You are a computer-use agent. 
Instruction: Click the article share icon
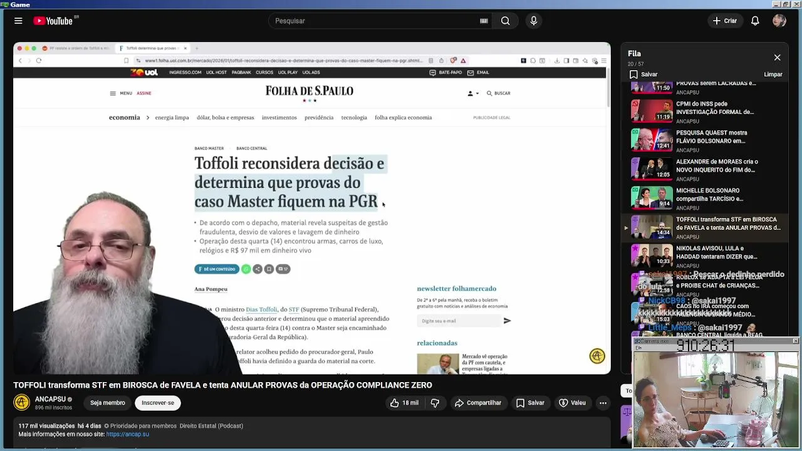pos(257,269)
